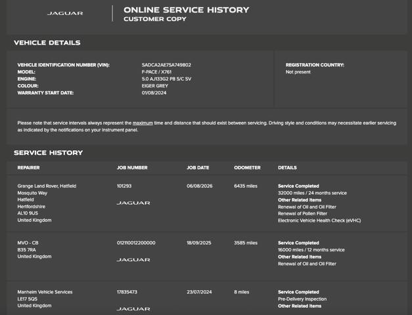Image resolution: width=412 pixels, height=315 pixels.
Task: Click the Odometer column header
Action: tap(247, 167)
